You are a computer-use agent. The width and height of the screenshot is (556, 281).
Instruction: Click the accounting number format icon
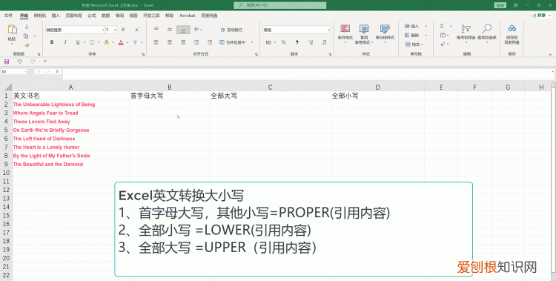269,42
